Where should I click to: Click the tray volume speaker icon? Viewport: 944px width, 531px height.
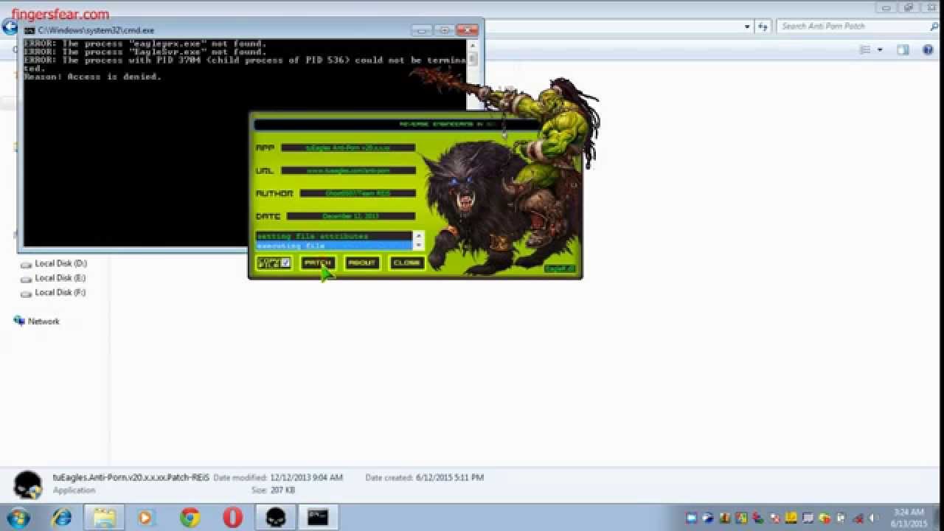(875, 518)
